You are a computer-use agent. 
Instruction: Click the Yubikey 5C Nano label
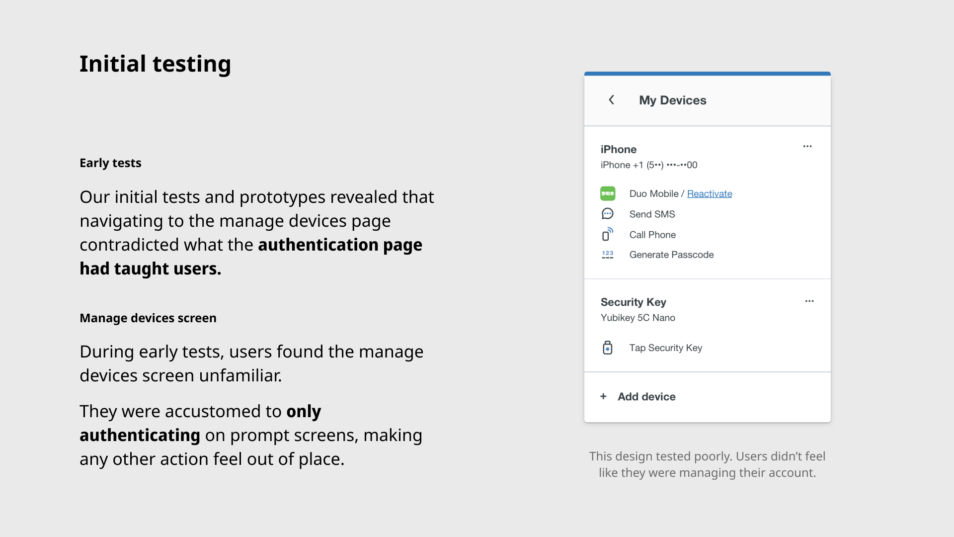638,318
